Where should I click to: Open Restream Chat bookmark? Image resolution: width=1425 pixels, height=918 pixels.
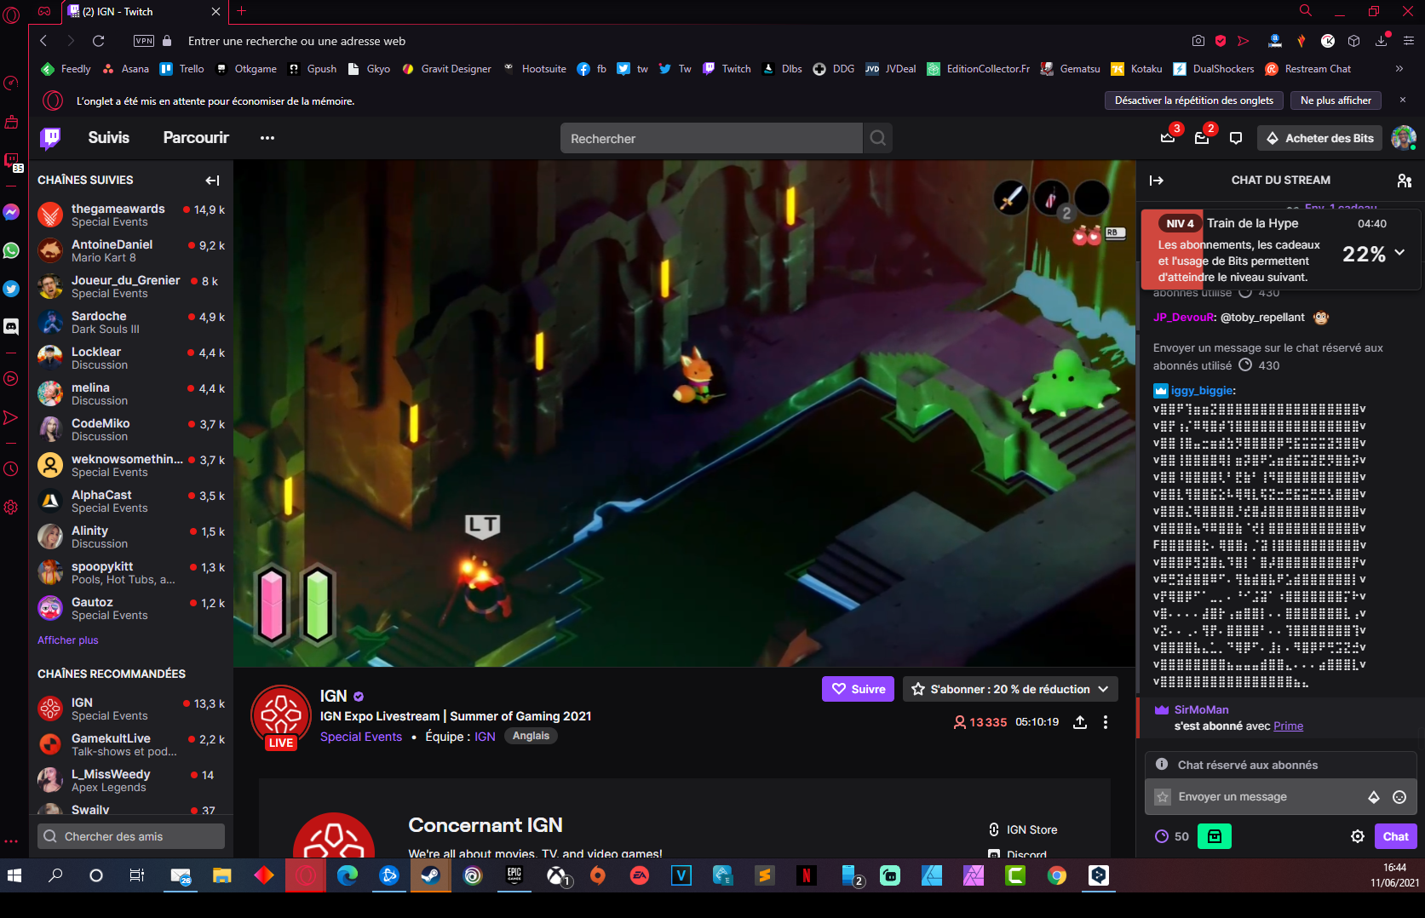click(1308, 69)
